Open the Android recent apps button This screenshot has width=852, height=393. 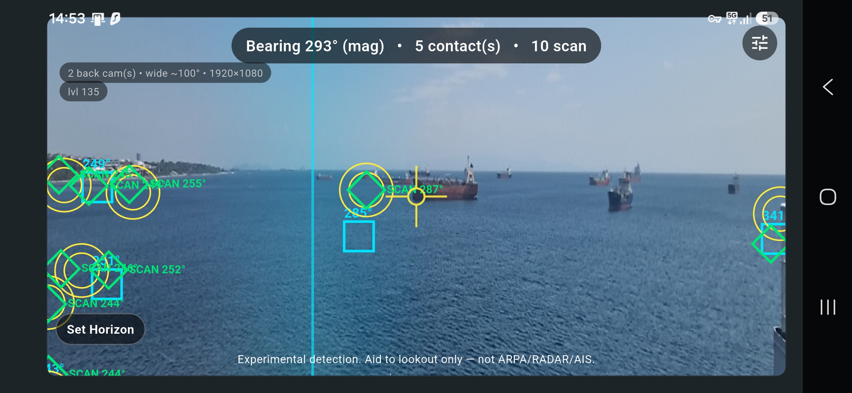(828, 307)
